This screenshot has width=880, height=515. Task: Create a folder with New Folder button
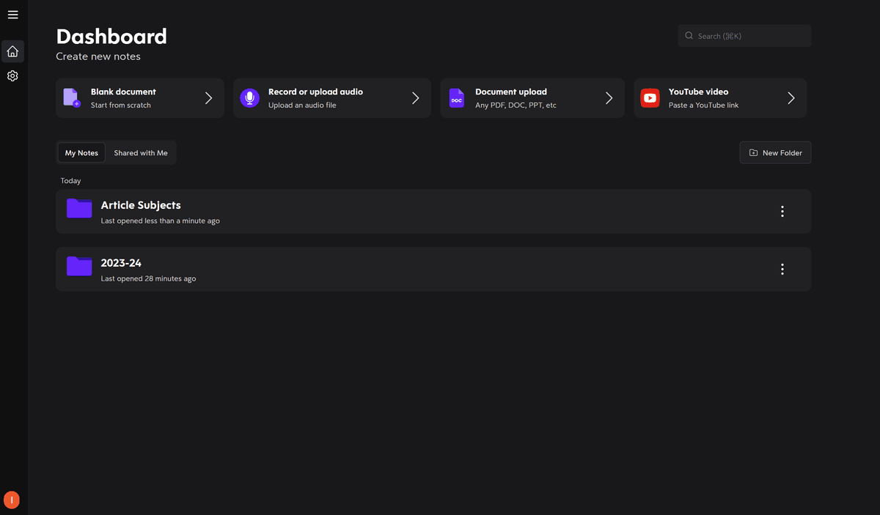[775, 152]
